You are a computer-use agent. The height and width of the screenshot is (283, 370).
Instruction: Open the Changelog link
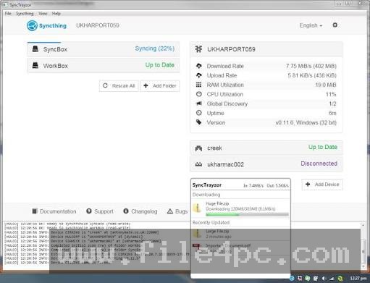pyautogui.click(x=140, y=211)
